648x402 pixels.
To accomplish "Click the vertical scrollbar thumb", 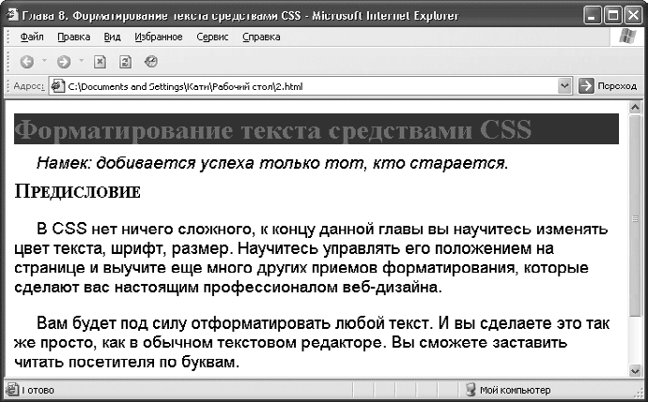I will [636, 217].
